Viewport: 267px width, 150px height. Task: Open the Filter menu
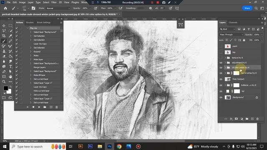click(x=54, y=2)
